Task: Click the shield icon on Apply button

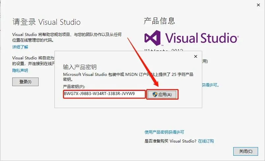Action: coord(155,94)
